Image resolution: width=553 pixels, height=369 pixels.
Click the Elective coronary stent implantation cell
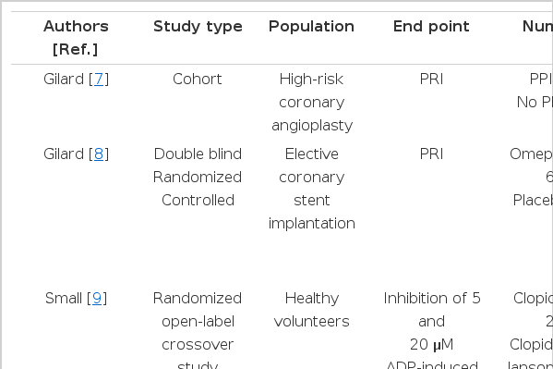point(312,189)
